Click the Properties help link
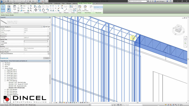 pos(4,58)
